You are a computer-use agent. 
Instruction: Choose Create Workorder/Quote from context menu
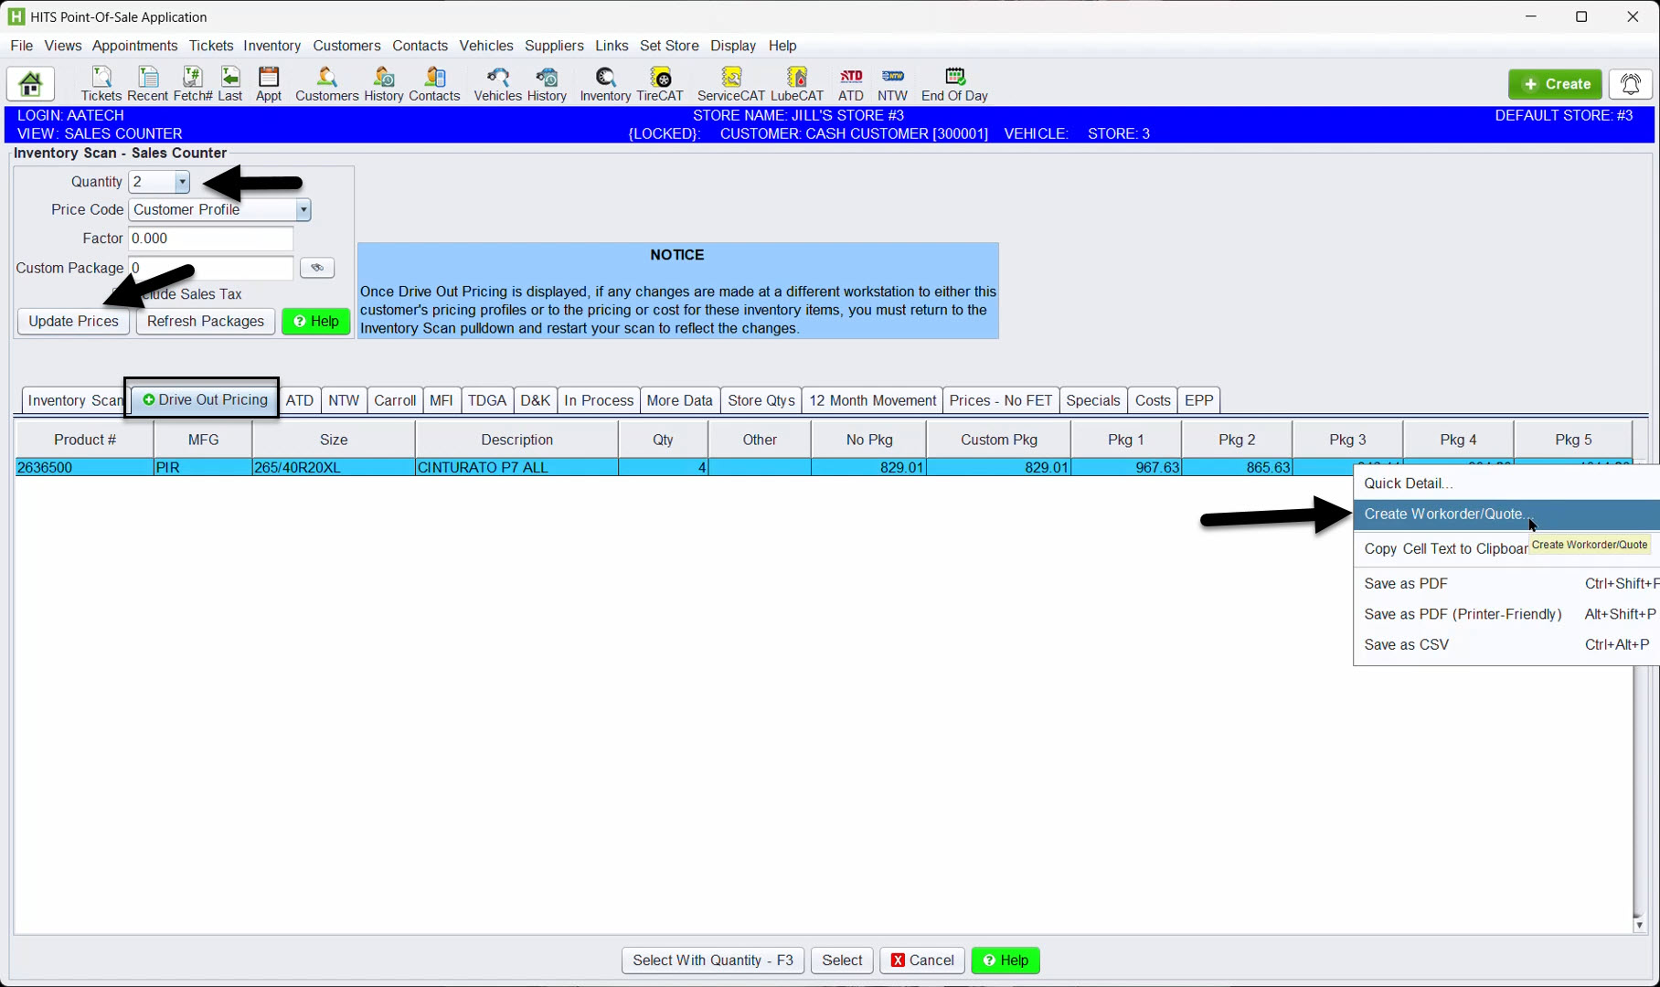point(1444,515)
